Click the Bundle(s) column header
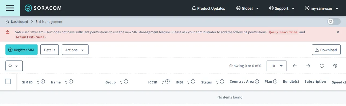This screenshot has width=346, height=106. [291, 82]
